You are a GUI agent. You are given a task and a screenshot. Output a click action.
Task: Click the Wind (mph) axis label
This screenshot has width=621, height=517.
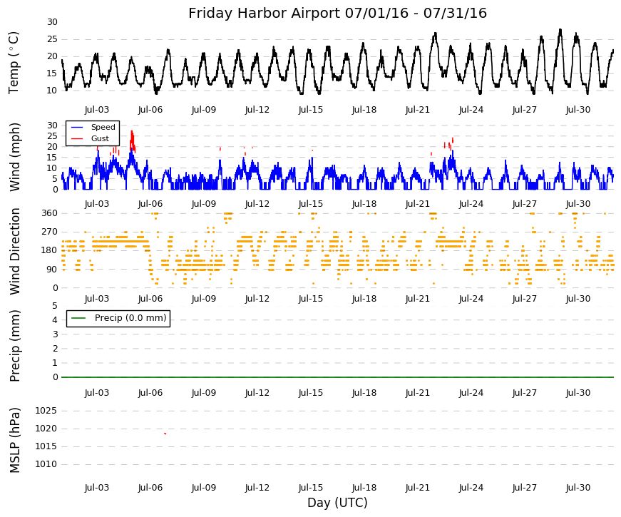tap(14, 158)
